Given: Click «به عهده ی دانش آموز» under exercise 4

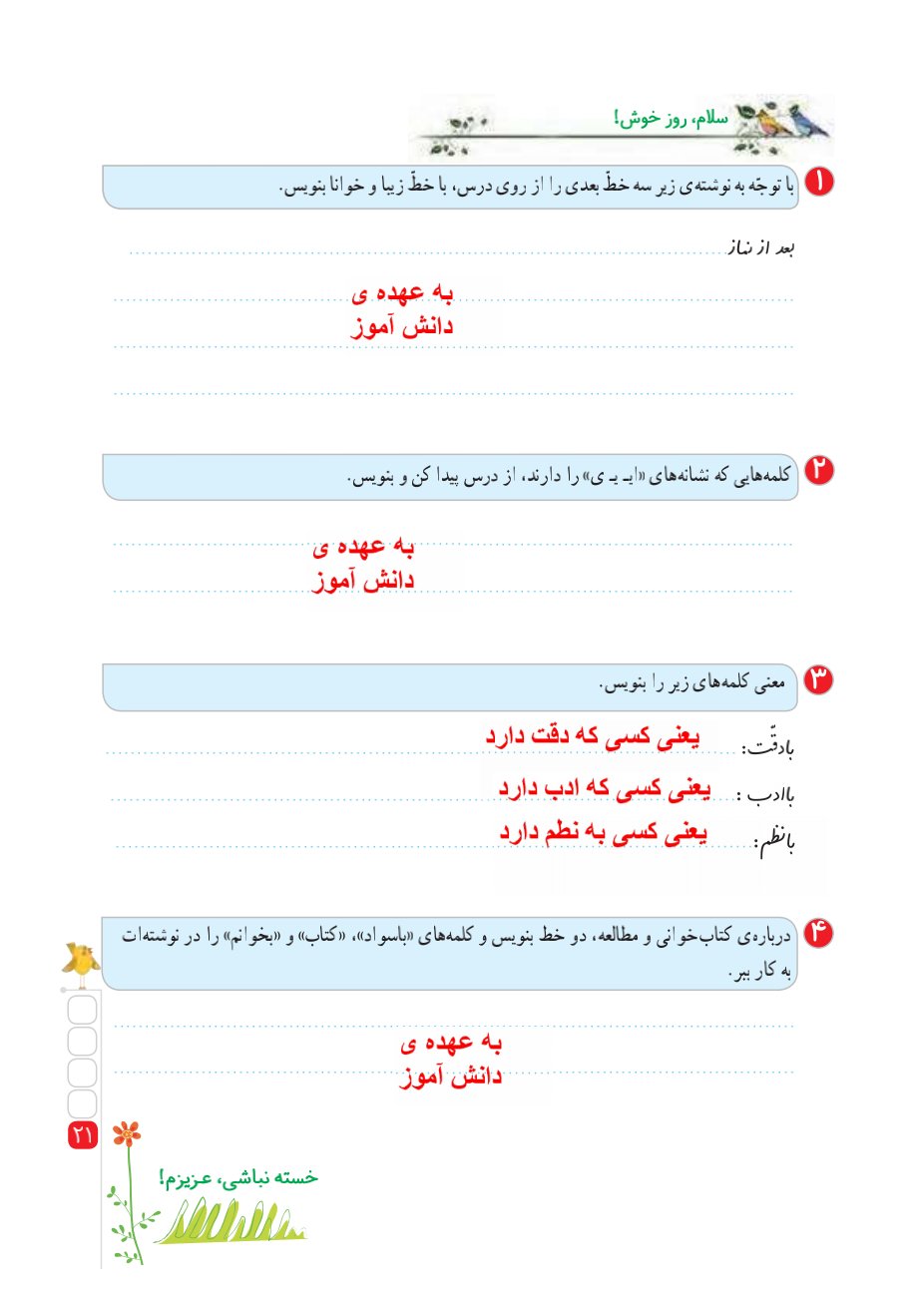Looking at the screenshot, I should [x=454, y=1060].
